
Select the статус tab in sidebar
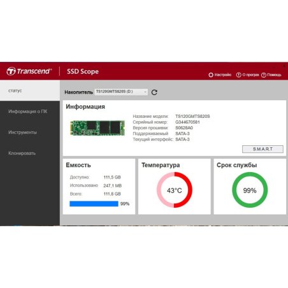pos(30,90)
